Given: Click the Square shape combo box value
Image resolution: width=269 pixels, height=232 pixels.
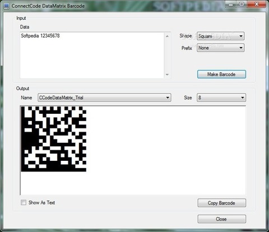Looking at the screenshot, I should [218, 36].
